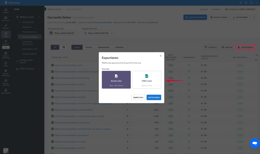This screenshot has height=154, width=260.
Task: Open the three-dot more options menu
Action: pos(255,17)
